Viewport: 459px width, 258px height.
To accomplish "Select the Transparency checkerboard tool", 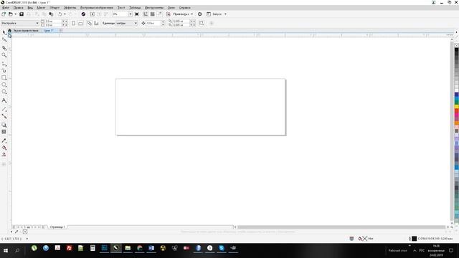I will [x=4, y=132].
